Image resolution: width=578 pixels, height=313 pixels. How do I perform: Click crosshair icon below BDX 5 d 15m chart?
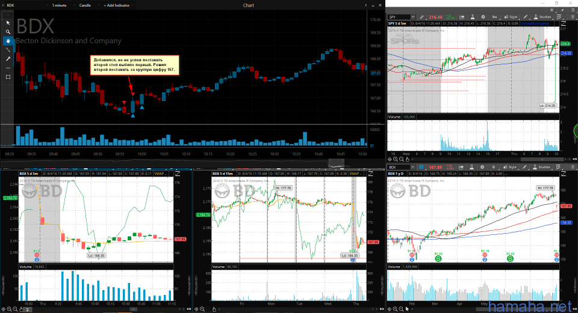click(x=196, y=309)
